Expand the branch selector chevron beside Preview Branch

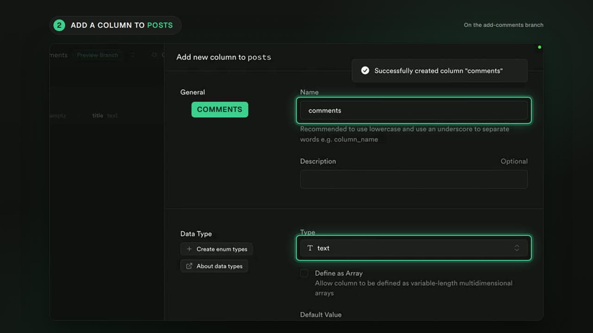coord(132,55)
